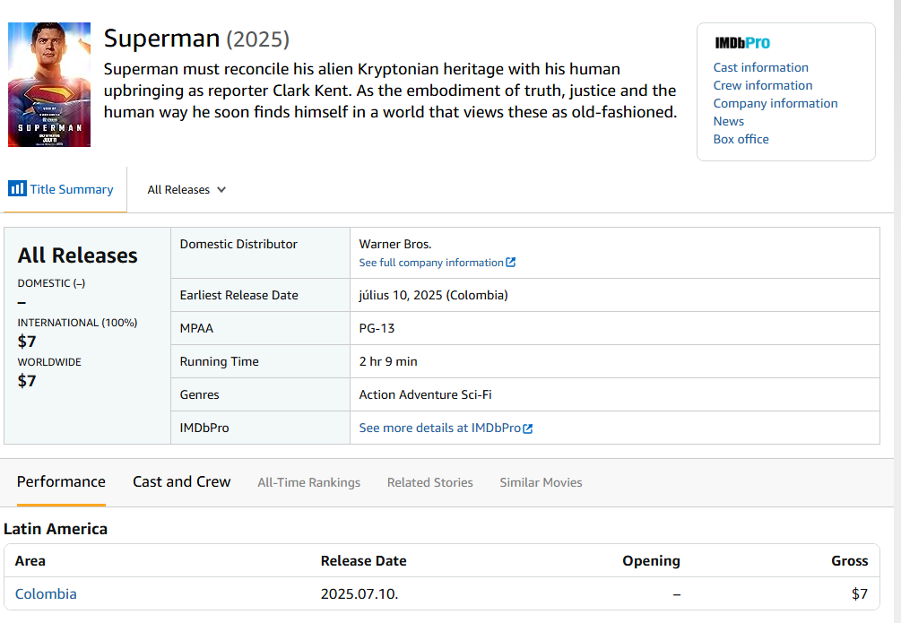Screen dimensions: 901x623
Task: Click the Gross column header
Action: pos(849,561)
